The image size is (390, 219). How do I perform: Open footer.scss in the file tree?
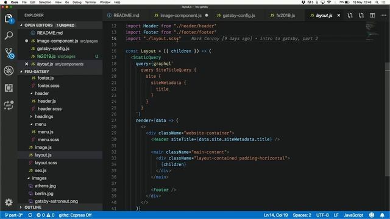(x=60, y=86)
